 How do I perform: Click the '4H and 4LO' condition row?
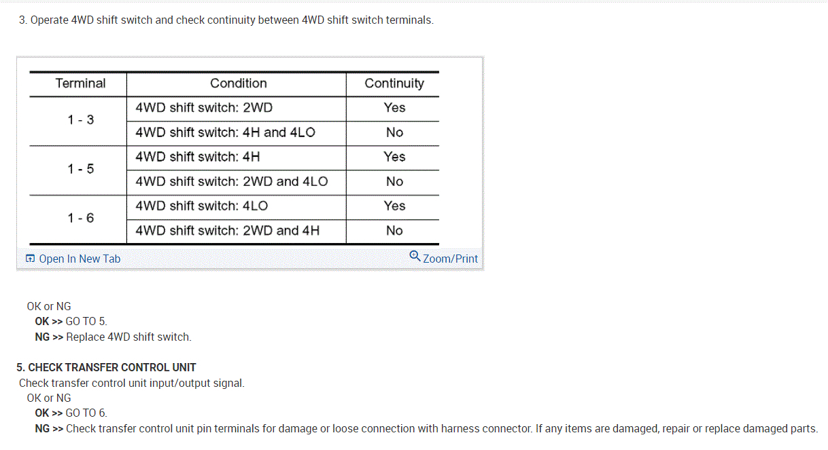click(225, 132)
